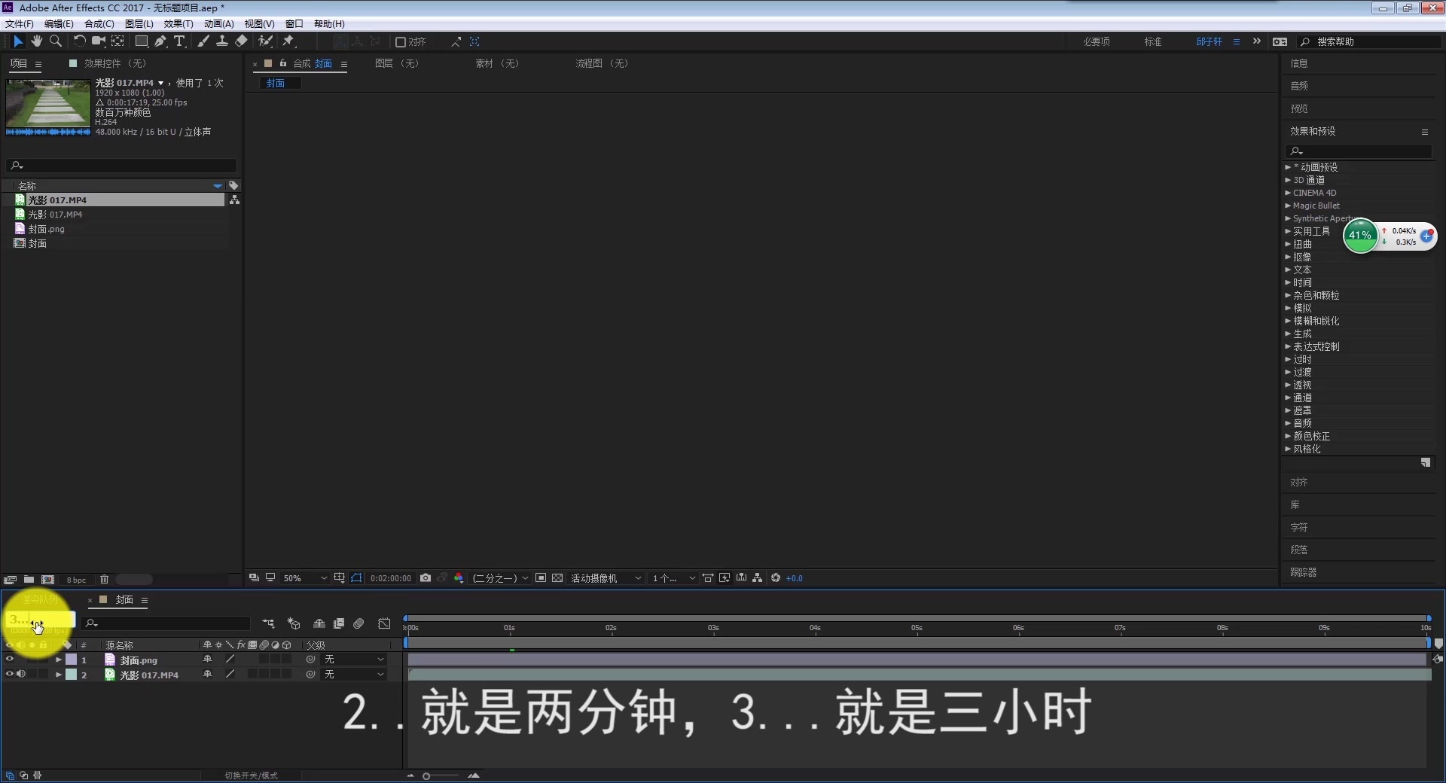Viewport: 1446px width, 783px height.
Task: Open the 1个 view layout dropdown
Action: tap(673, 578)
